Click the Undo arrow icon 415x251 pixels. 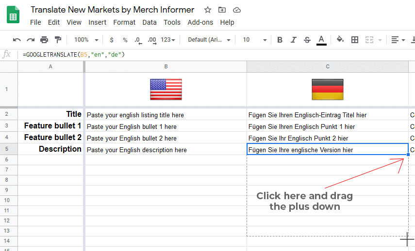[17, 40]
